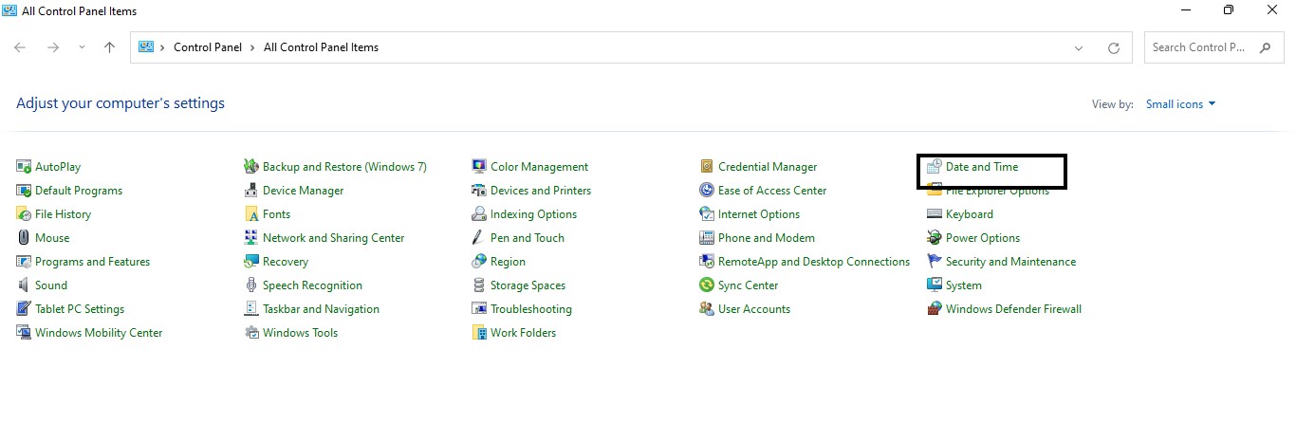Image resolution: width=1296 pixels, height=423 pixels.
Task: Click the Color Management icon
Action: coord(479,167)
